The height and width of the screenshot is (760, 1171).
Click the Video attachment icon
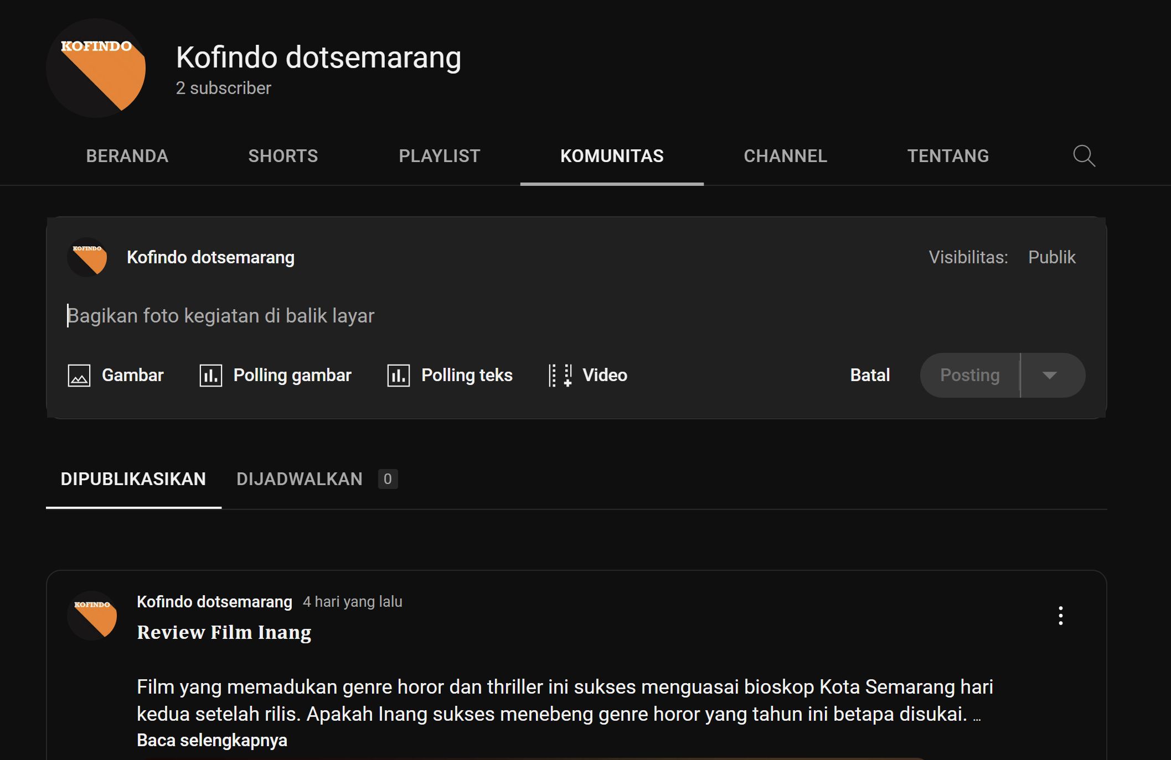tap(560, 376)
